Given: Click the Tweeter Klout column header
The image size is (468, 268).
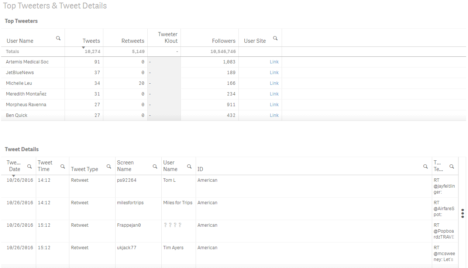Looking at the screenshot, I should (168, 38).
